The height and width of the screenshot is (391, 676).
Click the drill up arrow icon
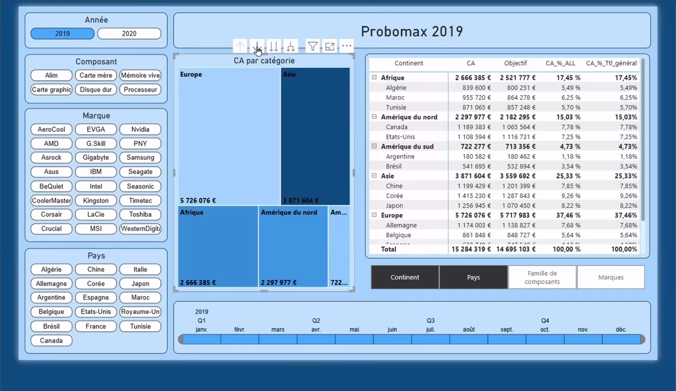(x=240, y=46)
